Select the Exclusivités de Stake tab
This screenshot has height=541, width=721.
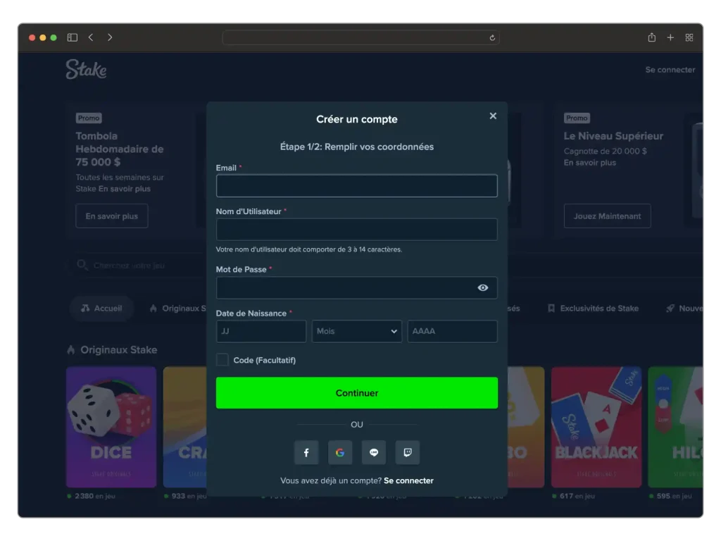593,309
